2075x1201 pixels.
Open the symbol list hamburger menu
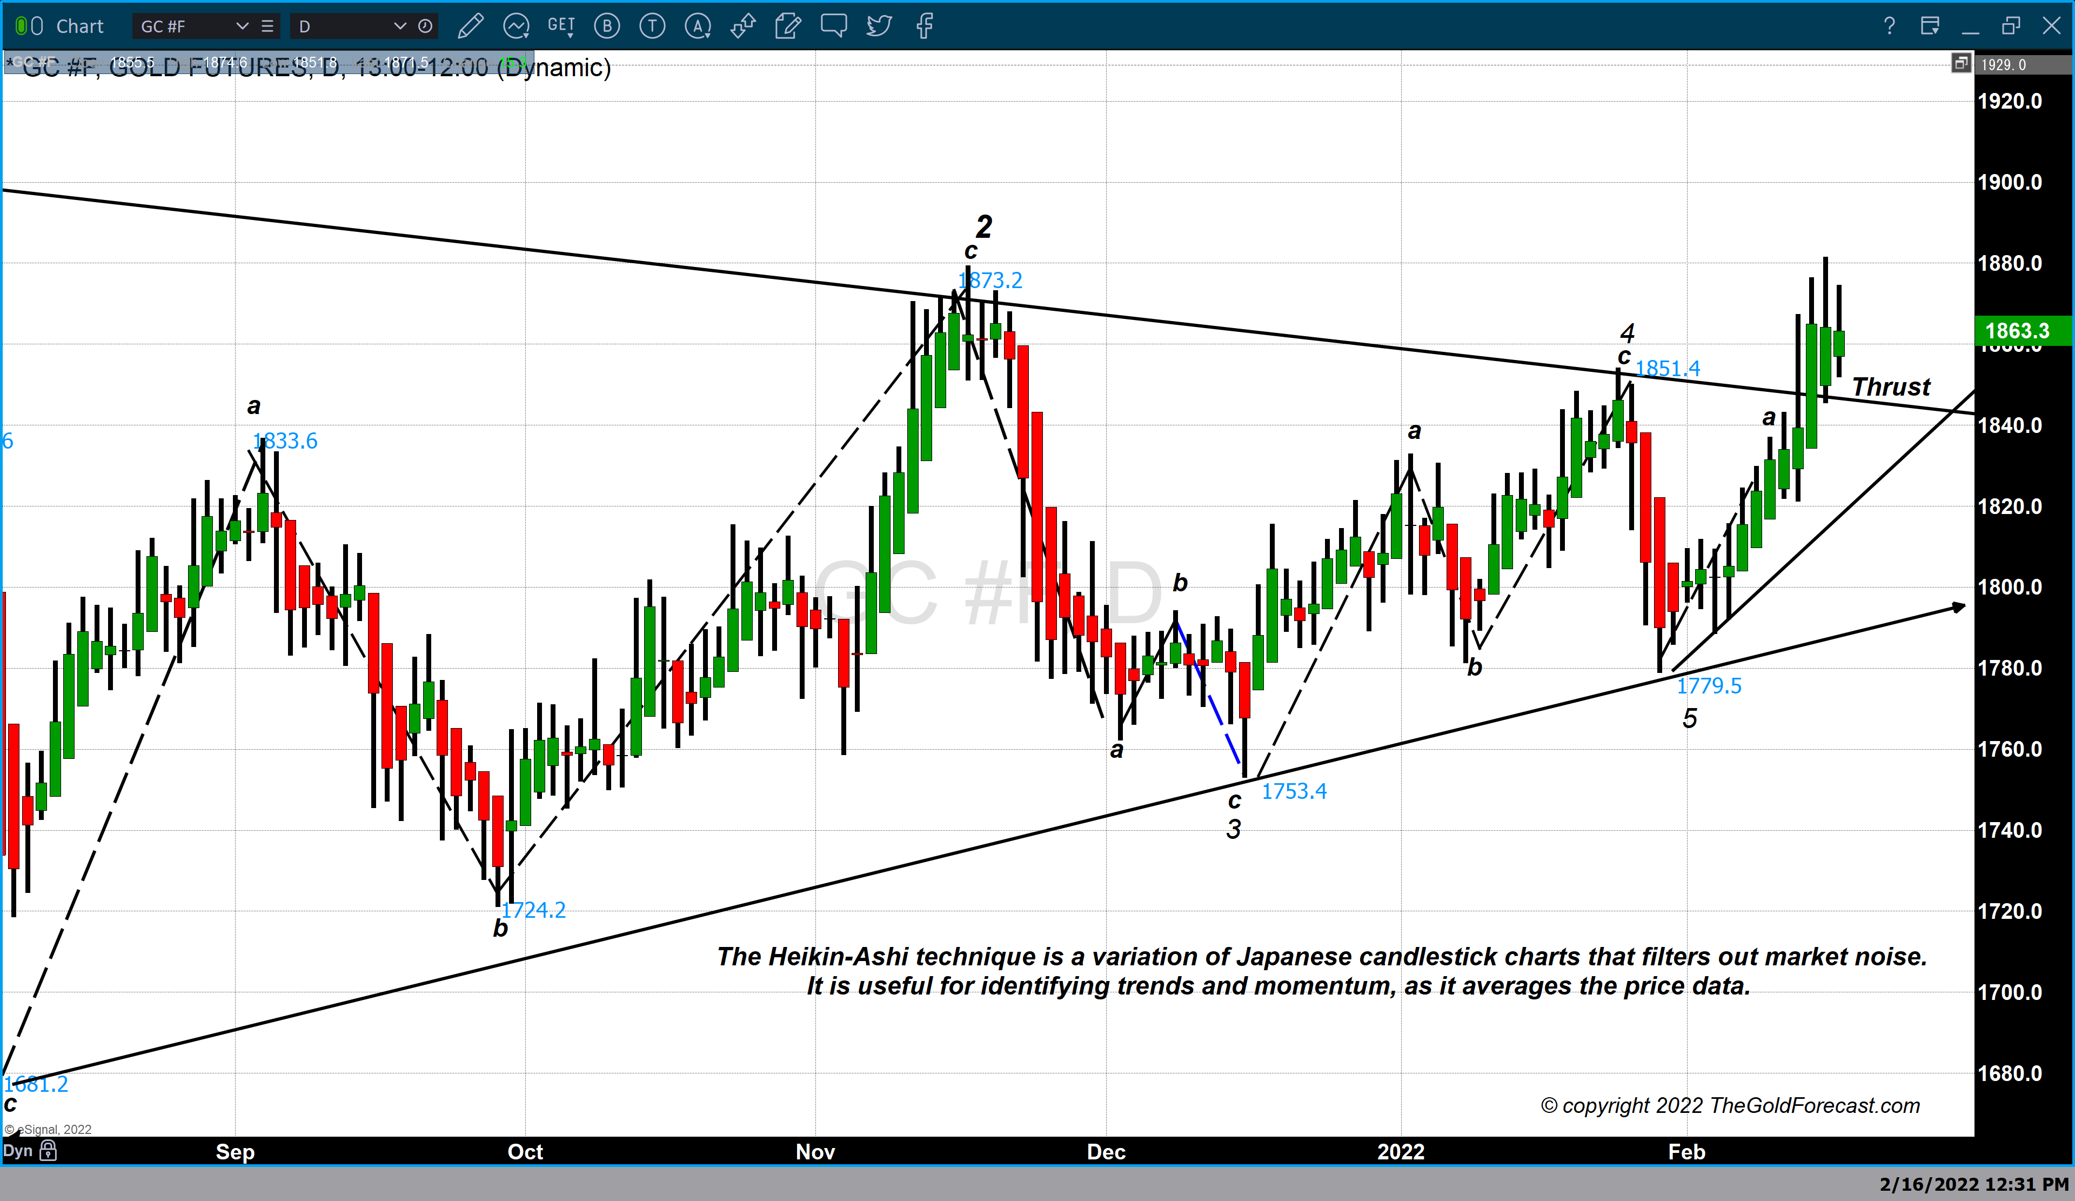(267, 26)
